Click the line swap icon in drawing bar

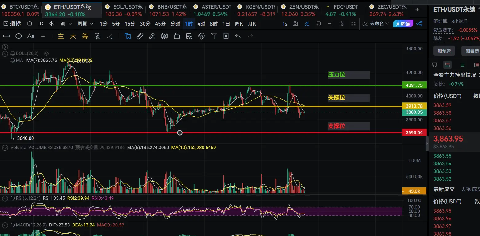pos(110,36)
